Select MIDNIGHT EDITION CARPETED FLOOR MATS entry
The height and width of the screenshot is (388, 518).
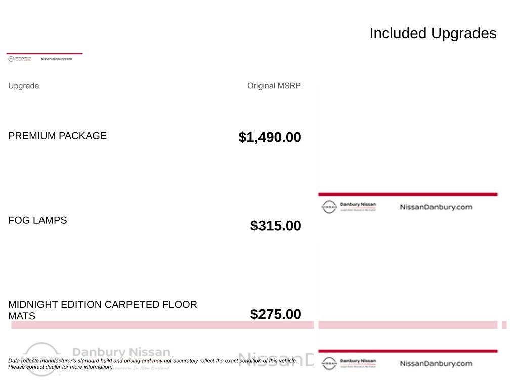[102, 310]
